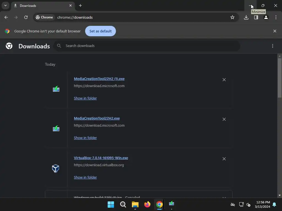Open the network status tray icon
Viewport: 282px width, 211px height.
pos(241,204)
